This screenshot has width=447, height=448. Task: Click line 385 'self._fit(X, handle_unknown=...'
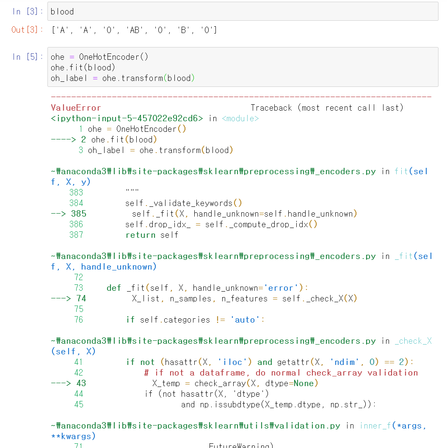(x=245, y=214)
